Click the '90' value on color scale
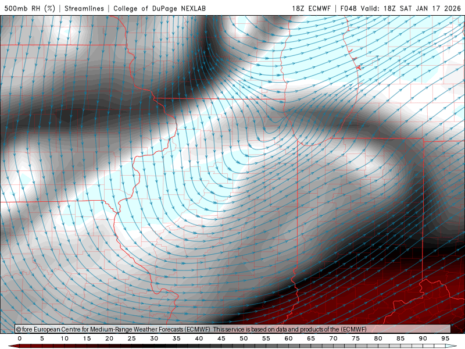Image resolution: width=465 pixels, height=349 pixels. (x=423, y=339)
